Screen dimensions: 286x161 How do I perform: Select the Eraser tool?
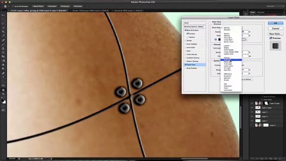pyautogui.click(x=3, y=57)
